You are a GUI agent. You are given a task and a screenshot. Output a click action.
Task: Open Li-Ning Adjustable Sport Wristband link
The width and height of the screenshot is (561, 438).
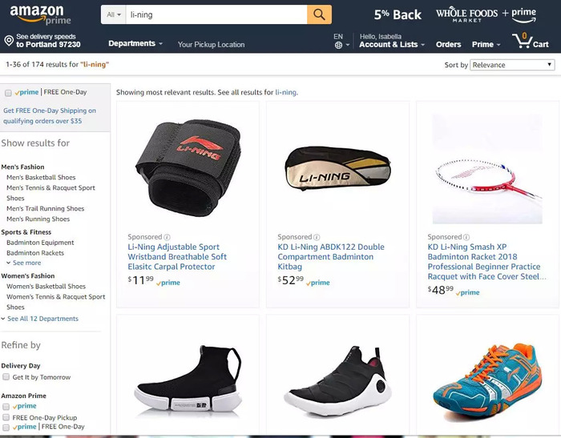pos(177,257)
